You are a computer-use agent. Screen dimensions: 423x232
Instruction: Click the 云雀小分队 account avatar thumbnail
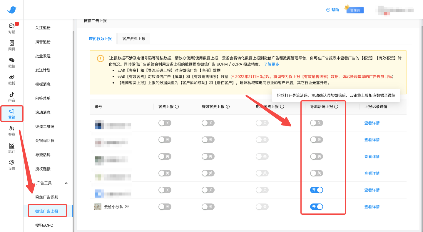coord(98,207)
